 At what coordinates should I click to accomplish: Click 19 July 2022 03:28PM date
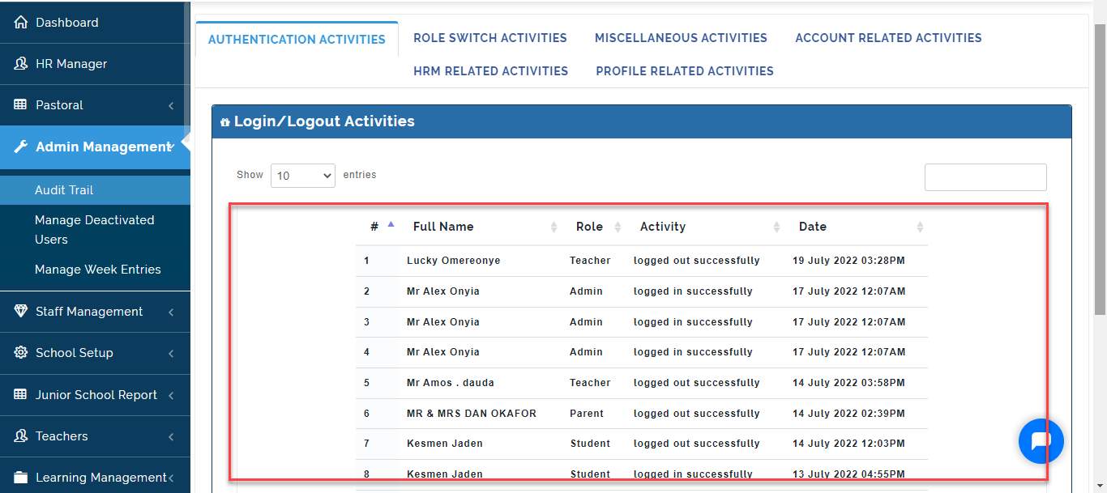(849, 261)
